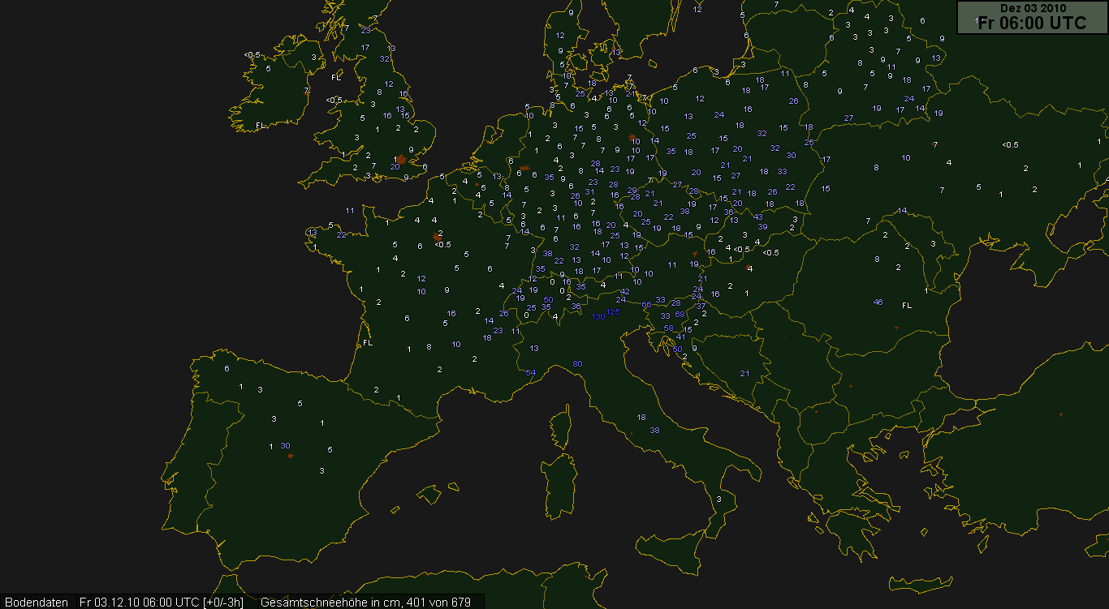Click the snow depth value 39
1109x609 pixels.
[x=762, y=226]
